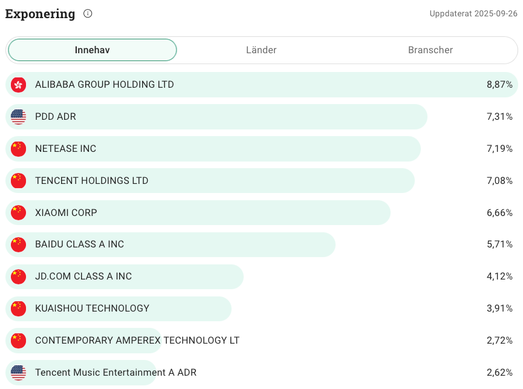Click the China flag beside Tencent Holdings
The image size is (523, 389).
click(18, 181)
